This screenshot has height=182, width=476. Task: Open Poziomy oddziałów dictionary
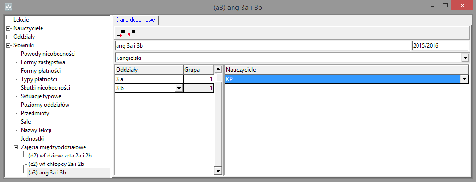coord(45,105)
